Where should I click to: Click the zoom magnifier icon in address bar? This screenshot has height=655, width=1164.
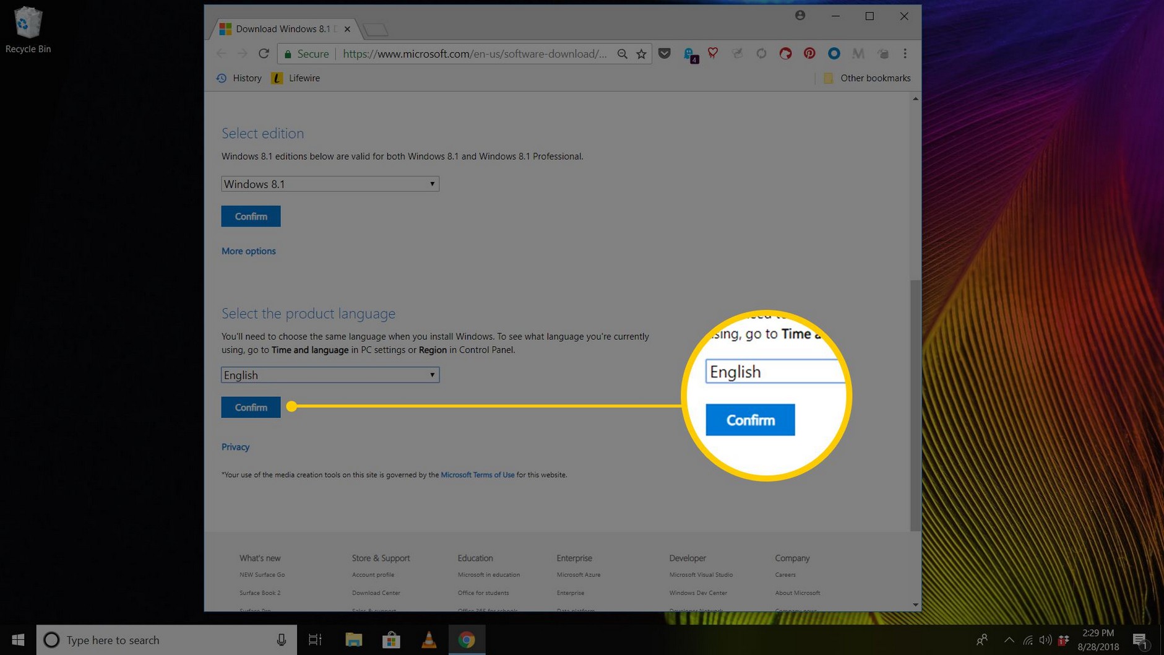click(x=622, y=54)
